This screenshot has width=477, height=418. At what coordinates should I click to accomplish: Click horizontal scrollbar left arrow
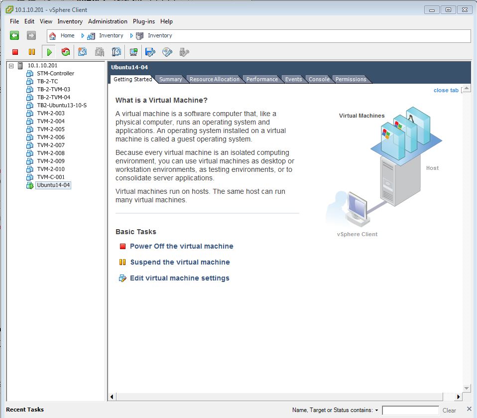[x=112, y=397]
